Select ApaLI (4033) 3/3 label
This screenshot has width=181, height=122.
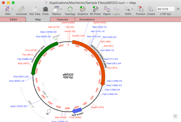[48, 32]
